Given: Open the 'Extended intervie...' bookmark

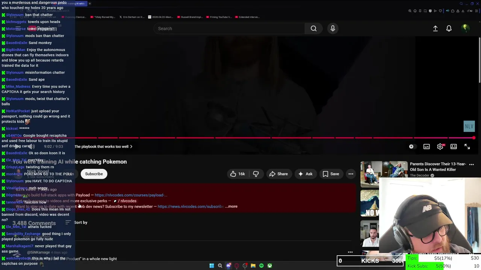Looking at the screenshot, I should [247, 17].
